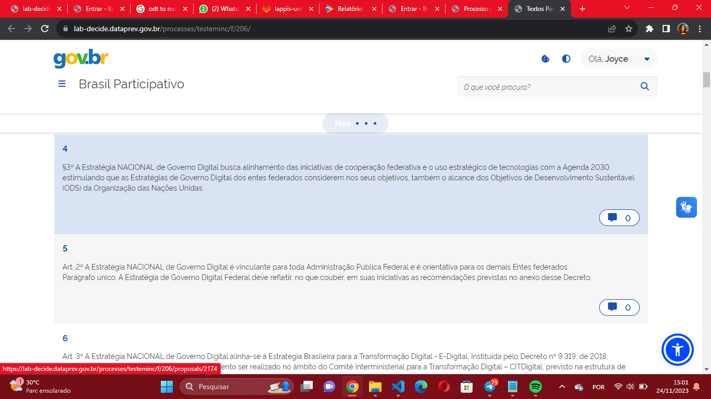Open comments for paragraph 4

(x=619, y=218)
